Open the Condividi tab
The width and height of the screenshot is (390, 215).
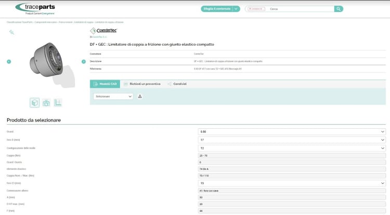tap(177, 84)
